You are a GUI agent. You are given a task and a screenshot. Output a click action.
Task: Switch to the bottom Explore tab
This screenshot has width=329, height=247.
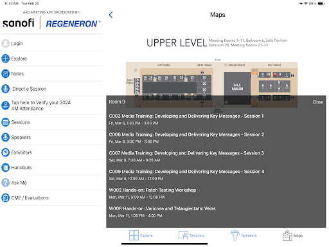(x=141, y=235)
